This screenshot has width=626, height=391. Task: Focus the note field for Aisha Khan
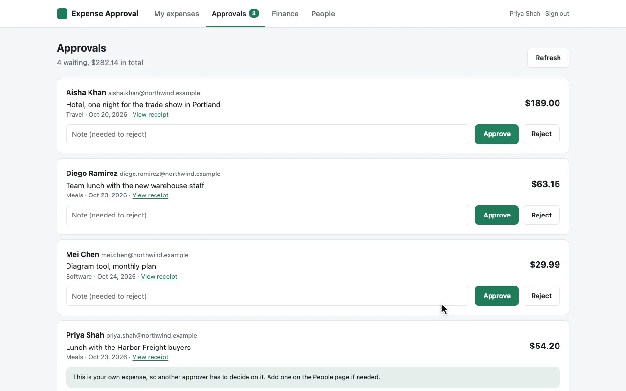point(268,134)
